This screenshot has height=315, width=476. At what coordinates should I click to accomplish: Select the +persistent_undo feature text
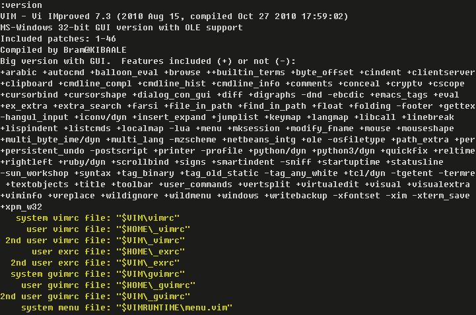coord(42,151)
